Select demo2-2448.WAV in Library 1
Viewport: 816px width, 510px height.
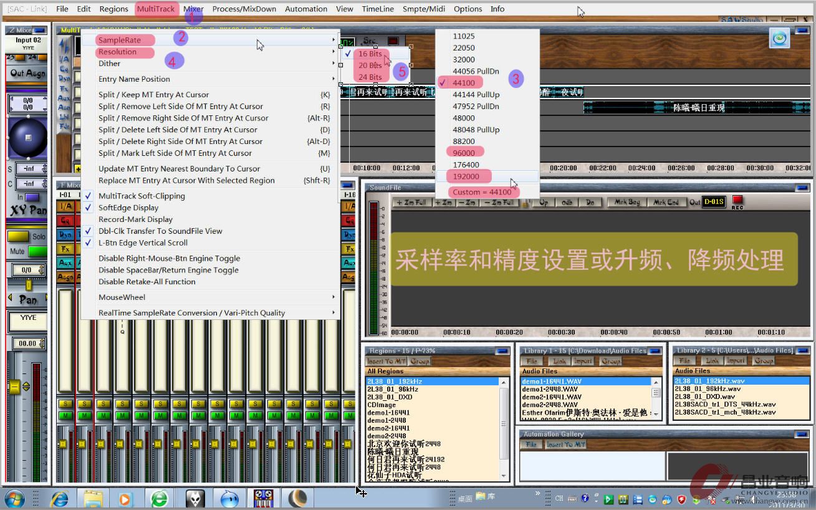[550, 405]
